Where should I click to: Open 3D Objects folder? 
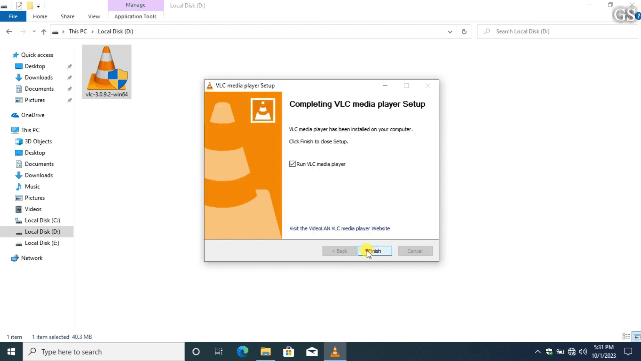point(38,141)
